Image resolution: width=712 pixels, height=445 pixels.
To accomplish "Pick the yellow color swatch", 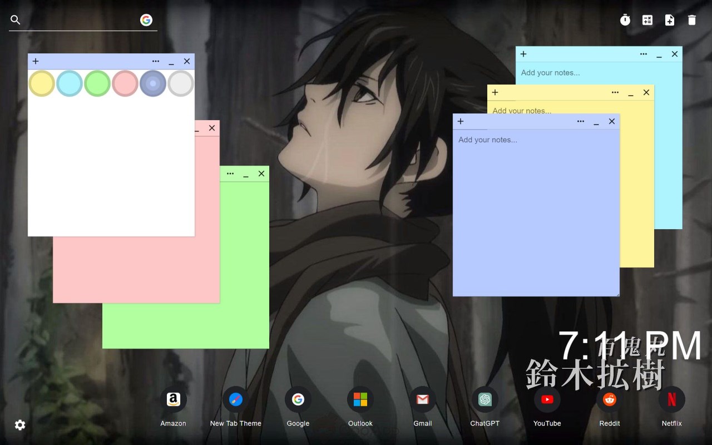I will 42,83.
